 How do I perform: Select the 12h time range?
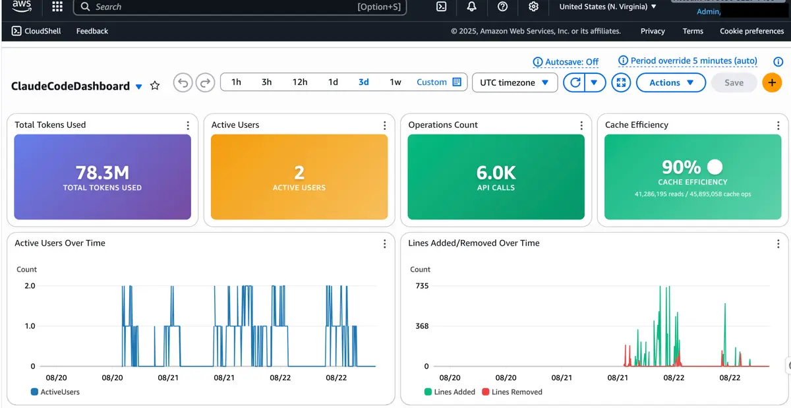point(300,82)
